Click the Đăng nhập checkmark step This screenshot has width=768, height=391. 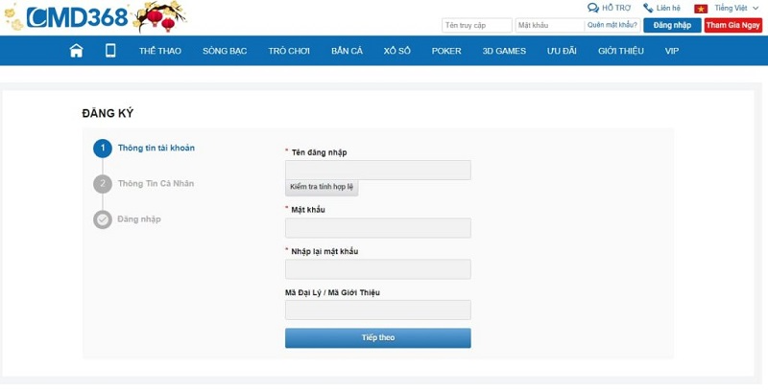[103, 219]
